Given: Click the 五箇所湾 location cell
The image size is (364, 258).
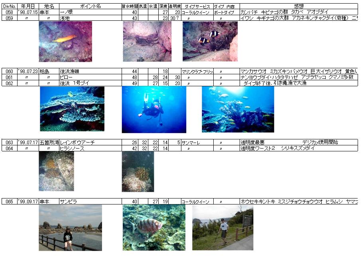Looking at the screenshot, I should 49,142.
